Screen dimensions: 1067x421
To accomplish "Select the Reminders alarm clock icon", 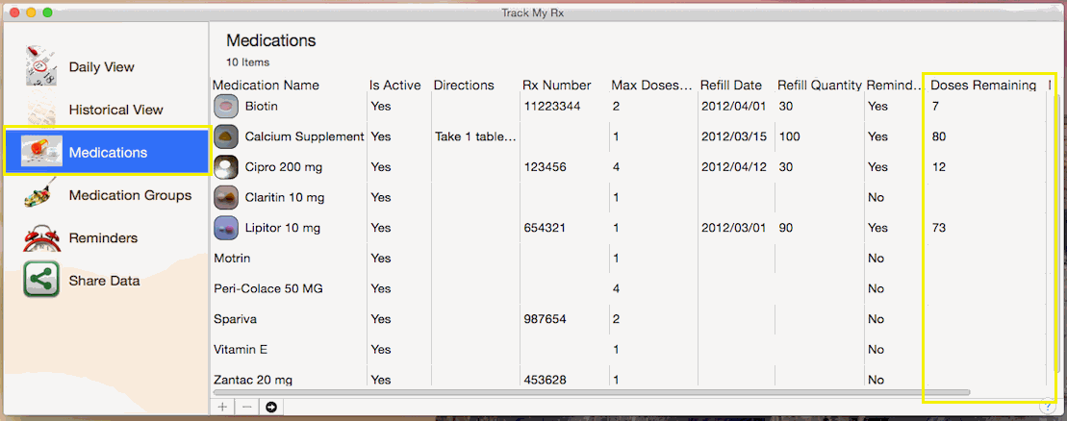I will coord(40,237).
